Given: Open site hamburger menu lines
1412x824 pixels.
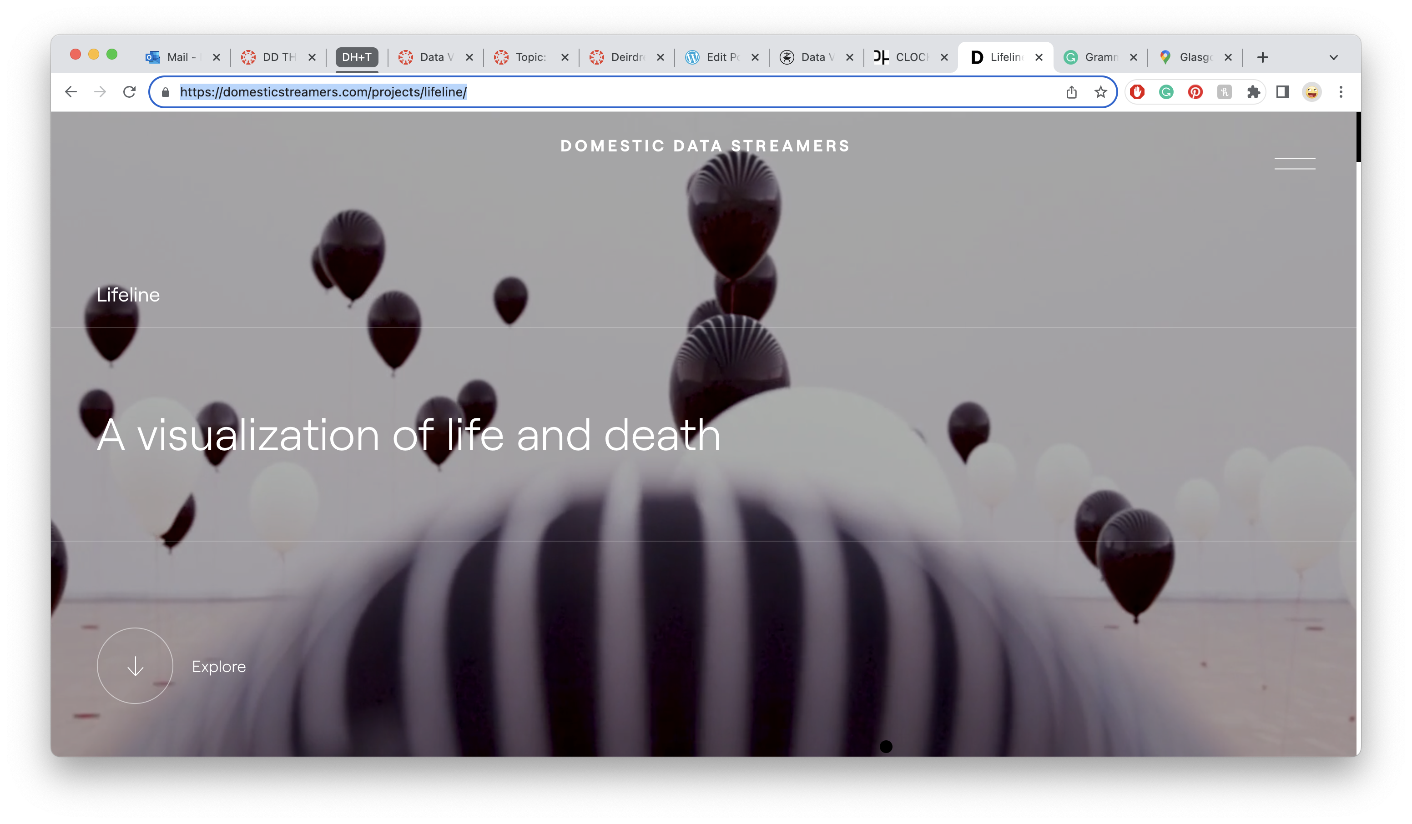Looking at the screenshot, I should pyautogui.click(x=1294, y=163).
